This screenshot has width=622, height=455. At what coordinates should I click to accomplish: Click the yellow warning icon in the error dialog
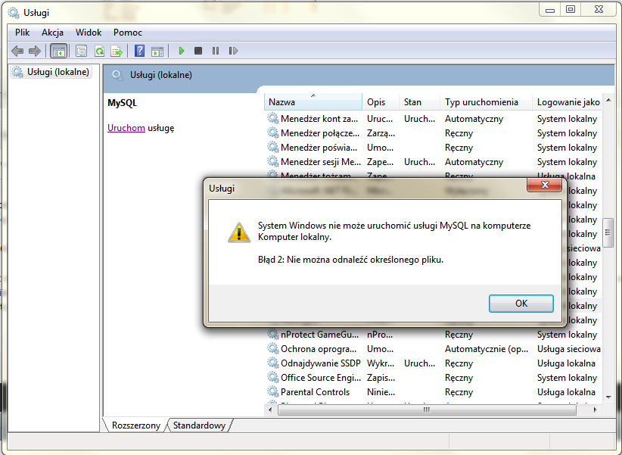pyautogui.click(x=239, y=232)
